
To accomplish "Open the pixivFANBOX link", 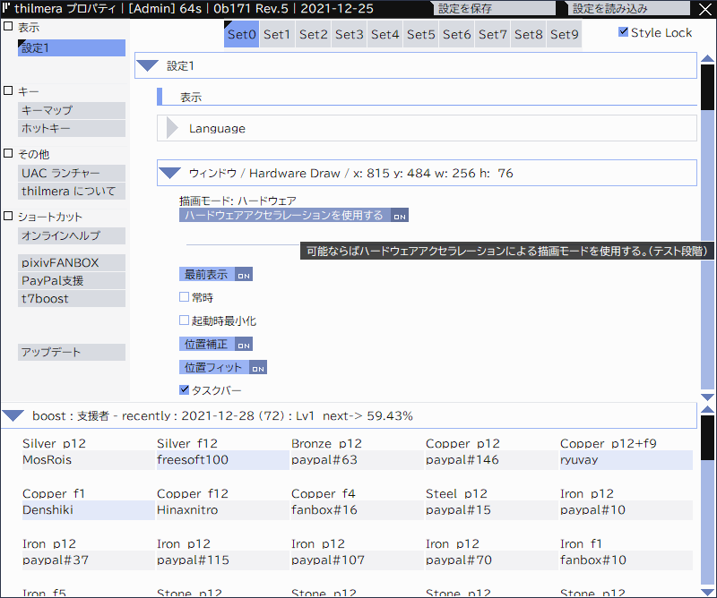I will click(x=72, y=262).
